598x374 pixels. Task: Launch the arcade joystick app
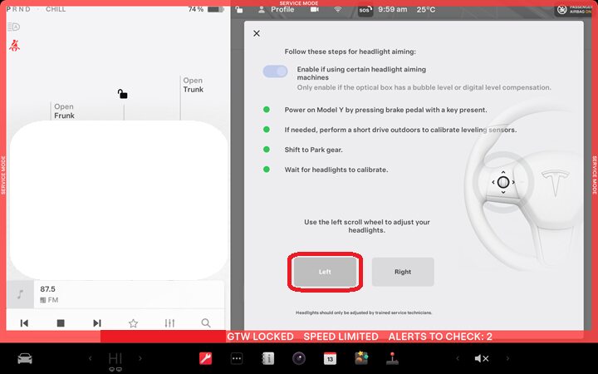tap(392, 358)
